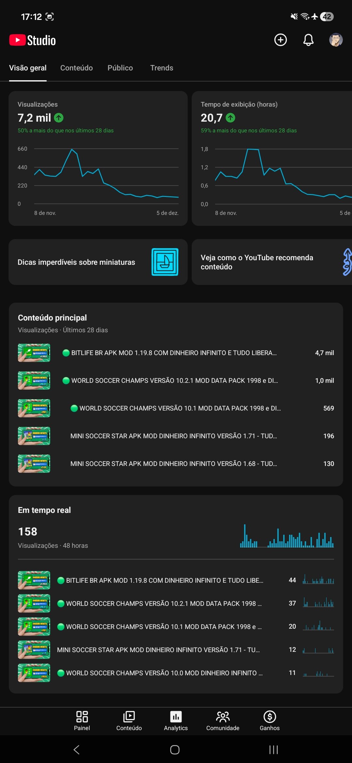This screenshot has width=352, height=763.
Task: Open the account profile avatar
Action: point(336,40)
